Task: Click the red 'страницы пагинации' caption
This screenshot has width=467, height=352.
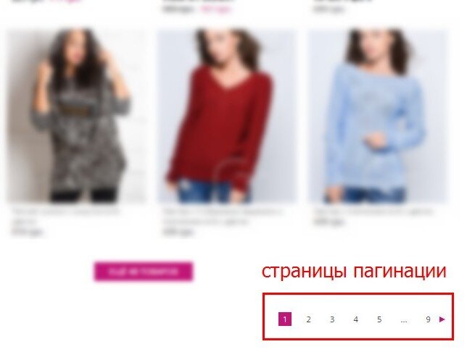Action: 354,272
